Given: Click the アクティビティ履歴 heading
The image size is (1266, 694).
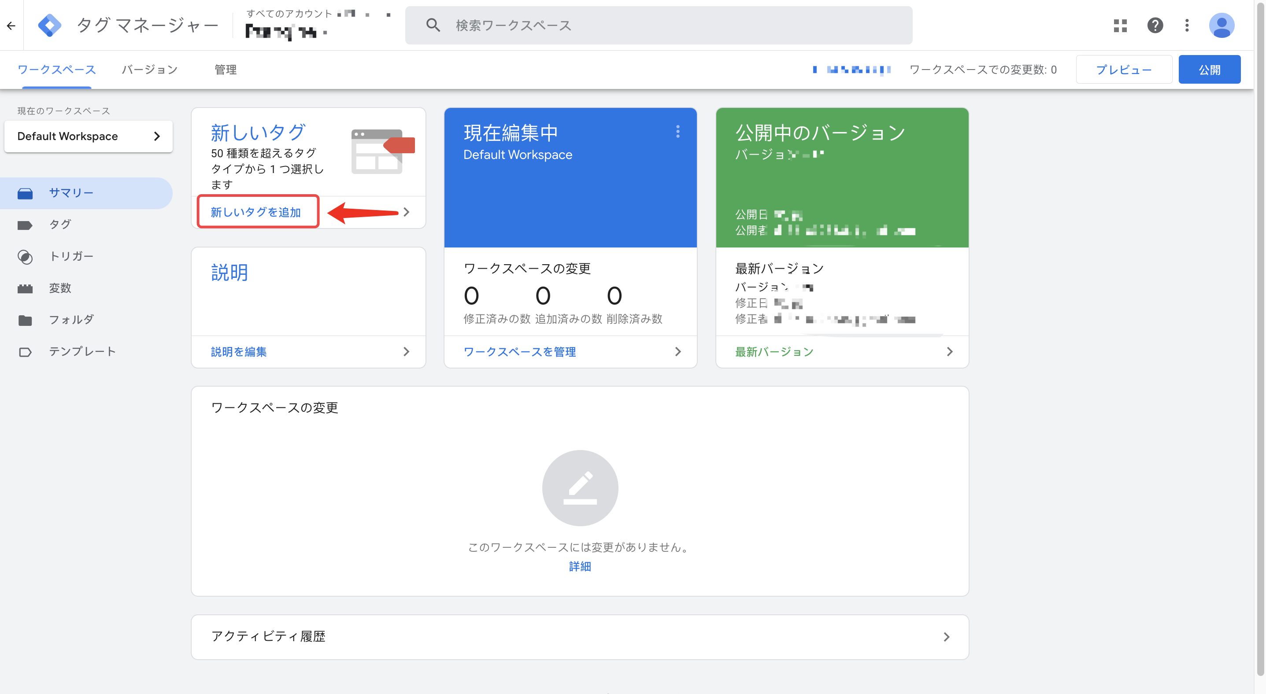Looking at the screenshot, I should click(x=268, y=637).
